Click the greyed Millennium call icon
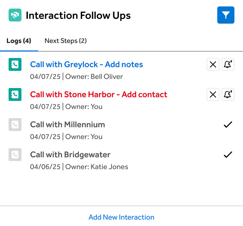243x226 pixels. (x=15, y=125)
